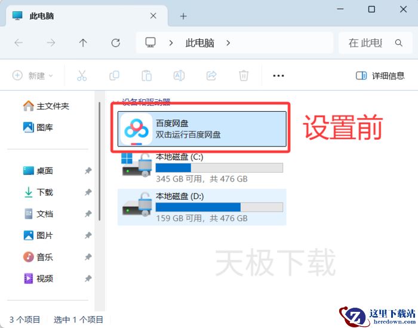Image resolution: width=418 pixels, height=328 pixels.
Task: Click the sidebar vertical scrollbar
Action: tap(100, 161)
